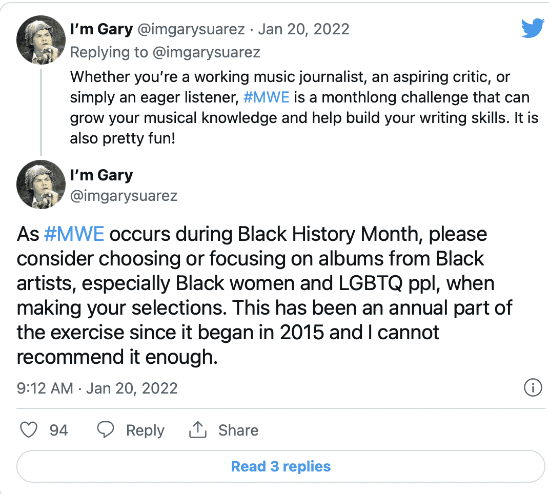The height and width of the screenshot is (494, 549).
Task: Click the "9:12 AM · Jan 20, 2022" timestamp
Action: click(x=97, y=388)
